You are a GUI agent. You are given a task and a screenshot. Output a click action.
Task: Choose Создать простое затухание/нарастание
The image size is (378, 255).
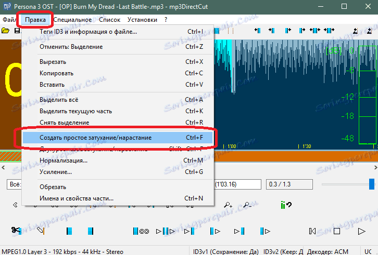[x=118, y=138]
